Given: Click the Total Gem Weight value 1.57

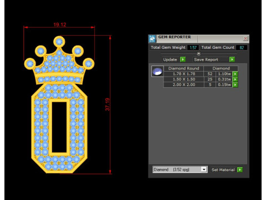Looking at the screenshot, I should (x=193, y=48).
